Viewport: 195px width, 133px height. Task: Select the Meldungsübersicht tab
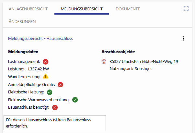point(82,9)
